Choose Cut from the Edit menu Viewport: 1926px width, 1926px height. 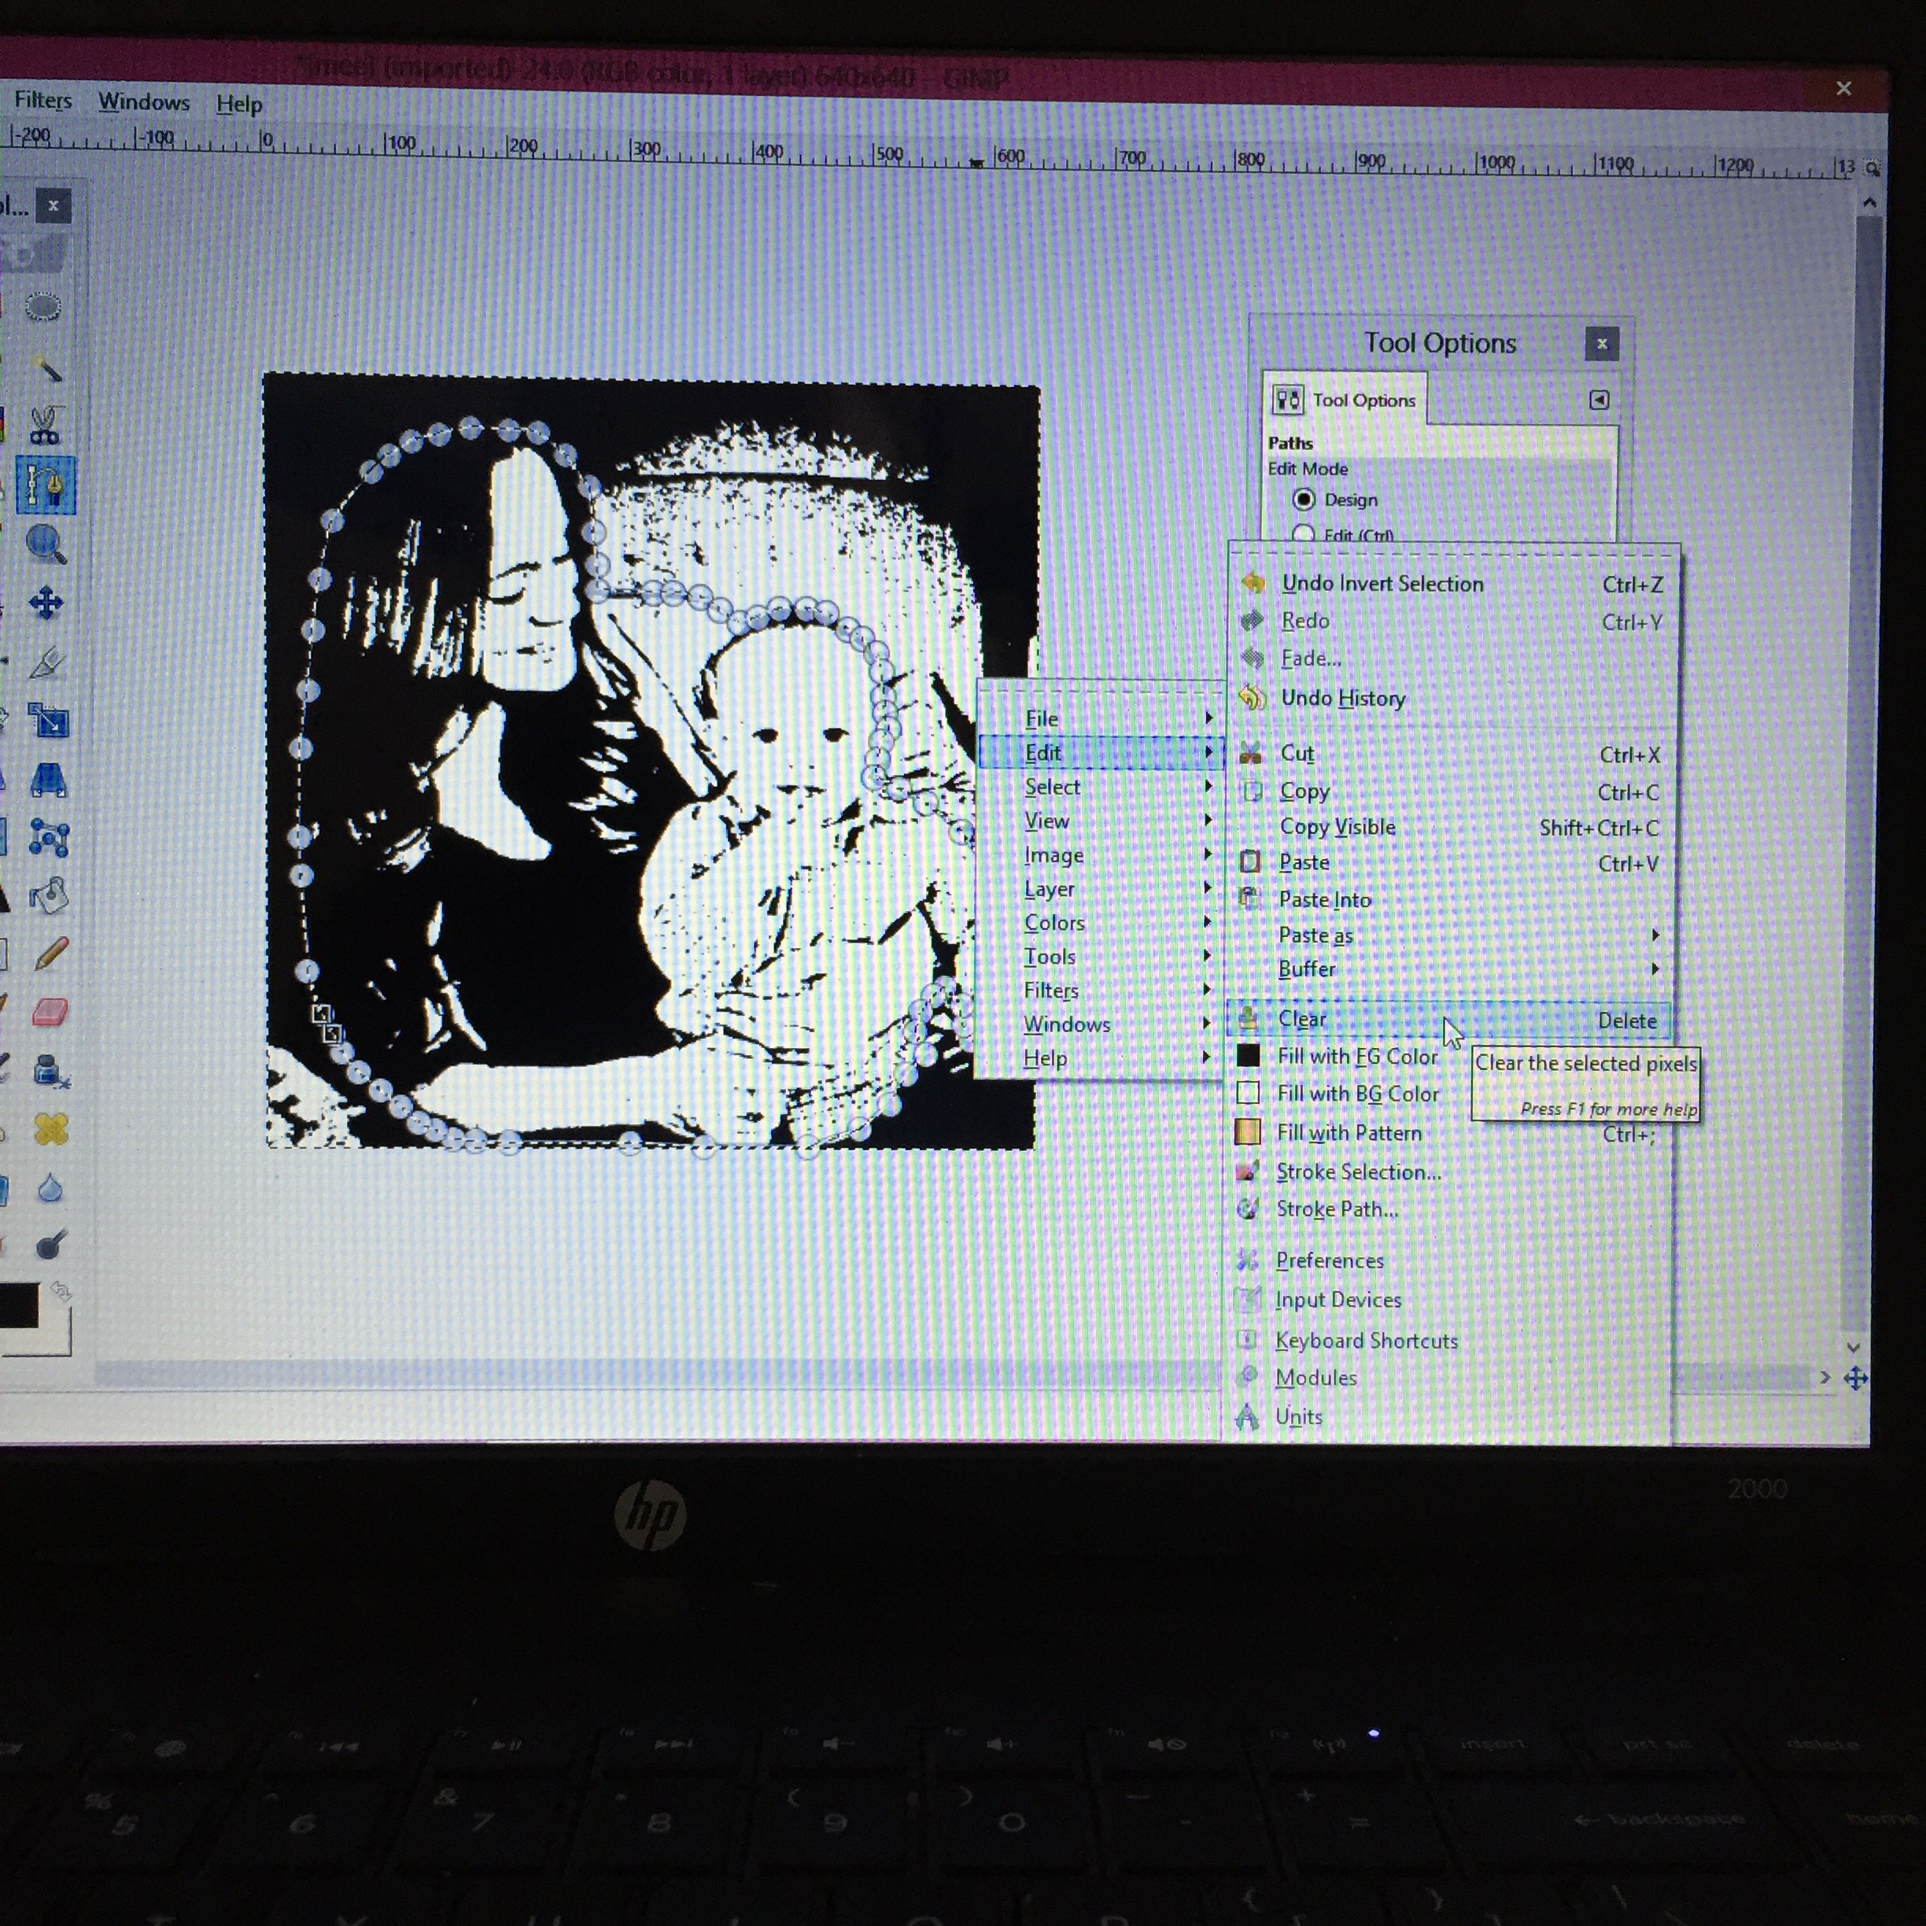1452,754
